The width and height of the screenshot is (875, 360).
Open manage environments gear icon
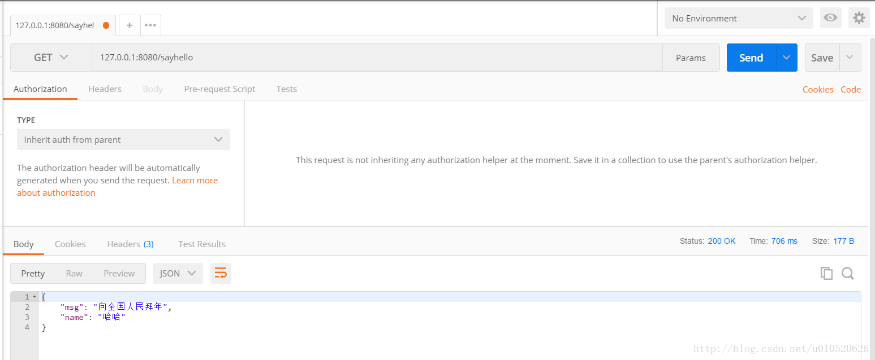point(859,18)
